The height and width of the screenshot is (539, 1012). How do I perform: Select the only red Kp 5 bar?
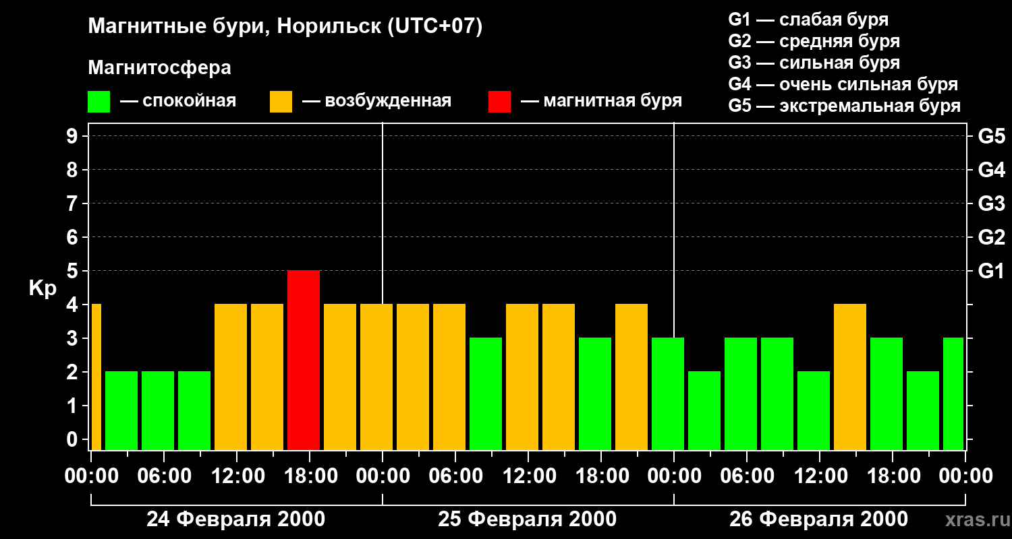point(304,360)
